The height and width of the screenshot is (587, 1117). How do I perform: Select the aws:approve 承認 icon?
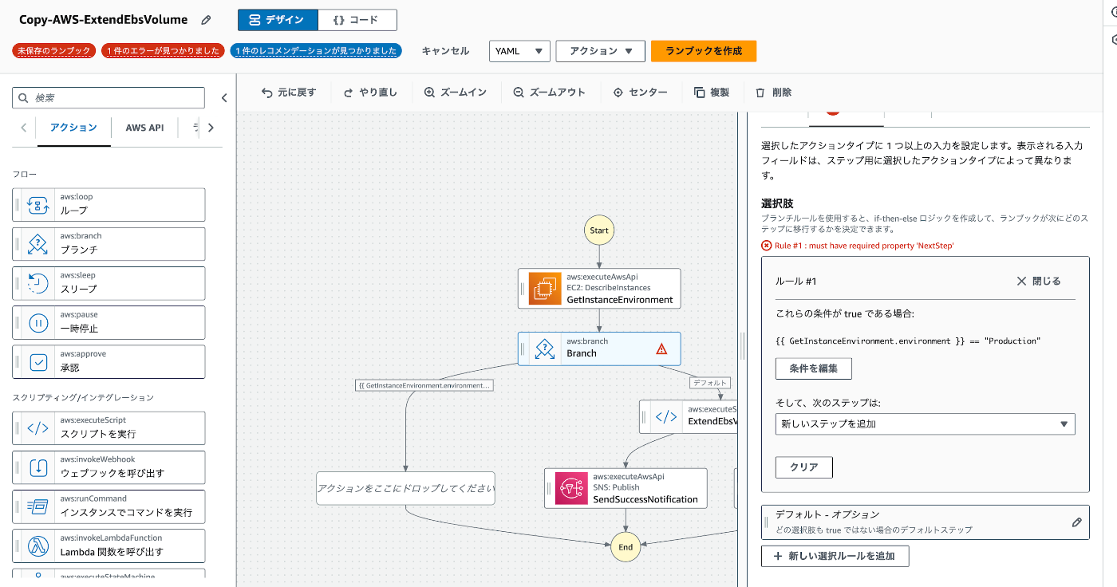(x=38, y=361)
